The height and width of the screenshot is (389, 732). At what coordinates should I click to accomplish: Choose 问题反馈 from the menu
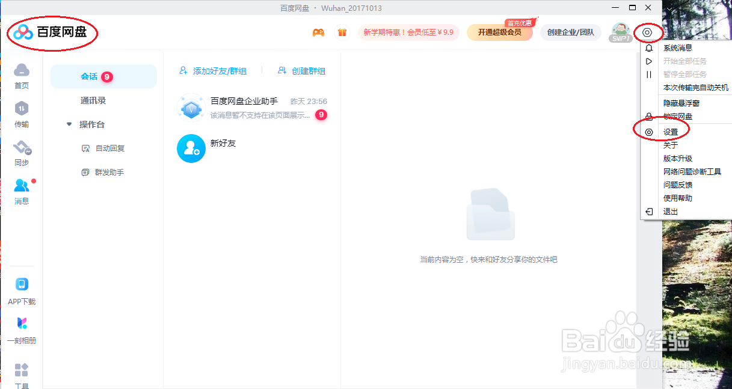[678, 185]
